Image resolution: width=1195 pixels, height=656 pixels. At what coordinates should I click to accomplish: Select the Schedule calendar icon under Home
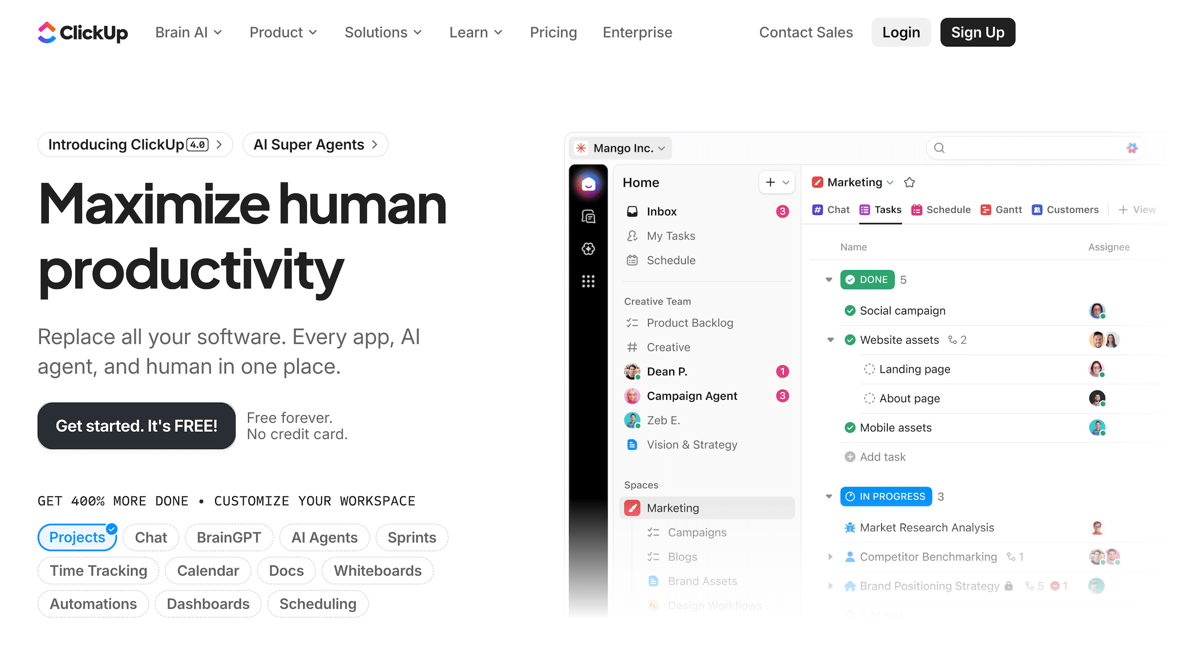pyautogui.click(x=632, y=260)
